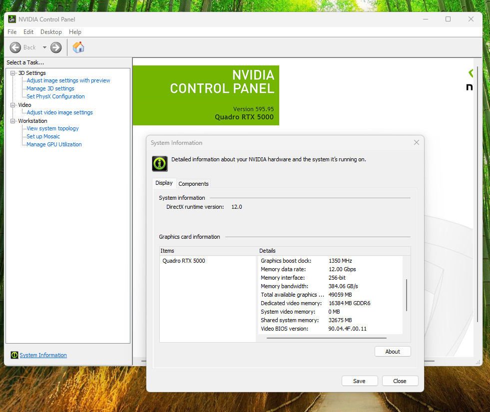Click the NVIDIA Control Panel title bar icon
490x412 pixels.
tap(12, 19)
